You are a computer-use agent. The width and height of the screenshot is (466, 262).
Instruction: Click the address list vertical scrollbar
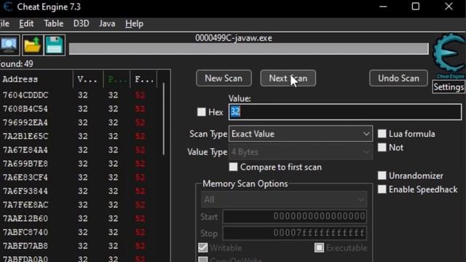[163, 119]
